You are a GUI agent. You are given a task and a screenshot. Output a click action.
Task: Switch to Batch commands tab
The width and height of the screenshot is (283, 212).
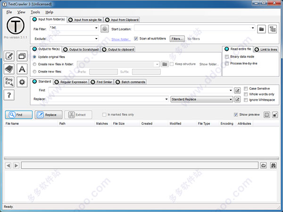(131, 82)
